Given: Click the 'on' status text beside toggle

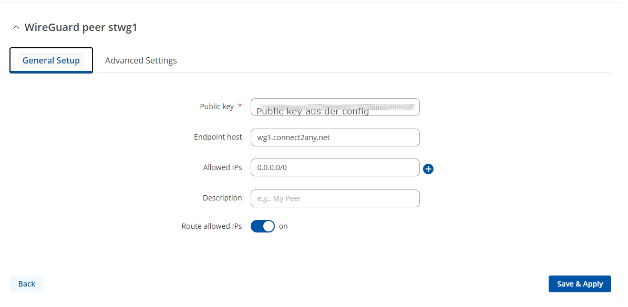Looking at the screenshot, I should 283,226.
